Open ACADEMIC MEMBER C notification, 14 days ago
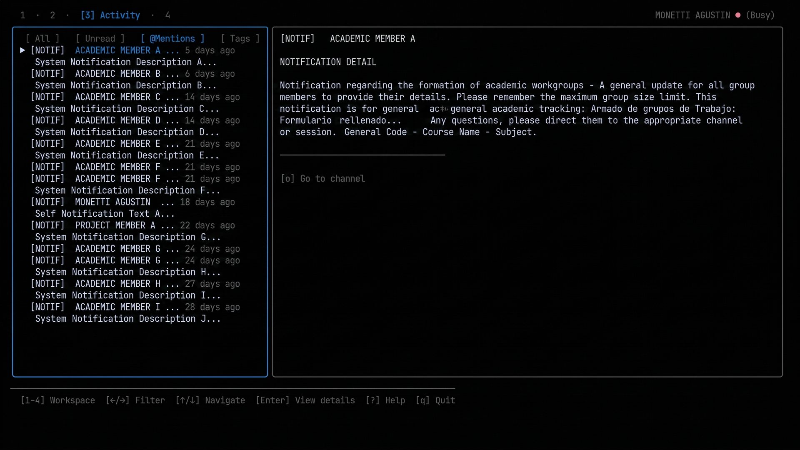800x450 pixels. (x=135, y=97)
